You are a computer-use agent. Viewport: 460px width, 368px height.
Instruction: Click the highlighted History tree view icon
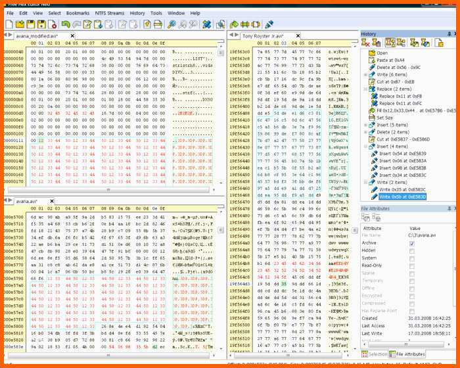click(x=390, y=43)
